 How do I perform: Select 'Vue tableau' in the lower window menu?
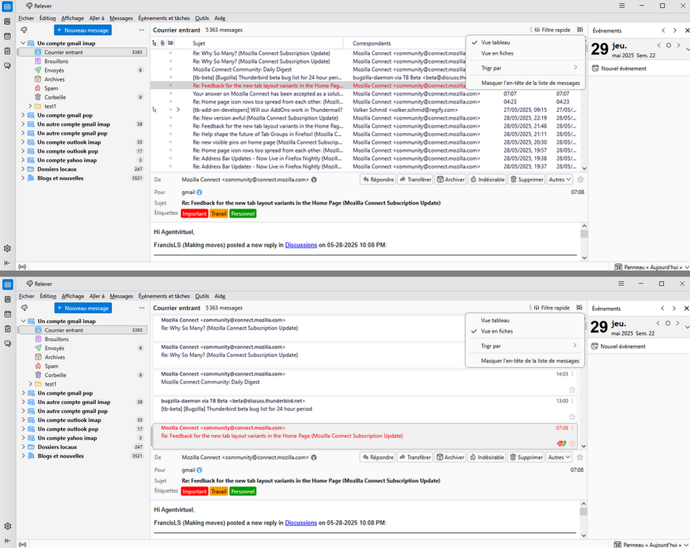pos(495,321)
